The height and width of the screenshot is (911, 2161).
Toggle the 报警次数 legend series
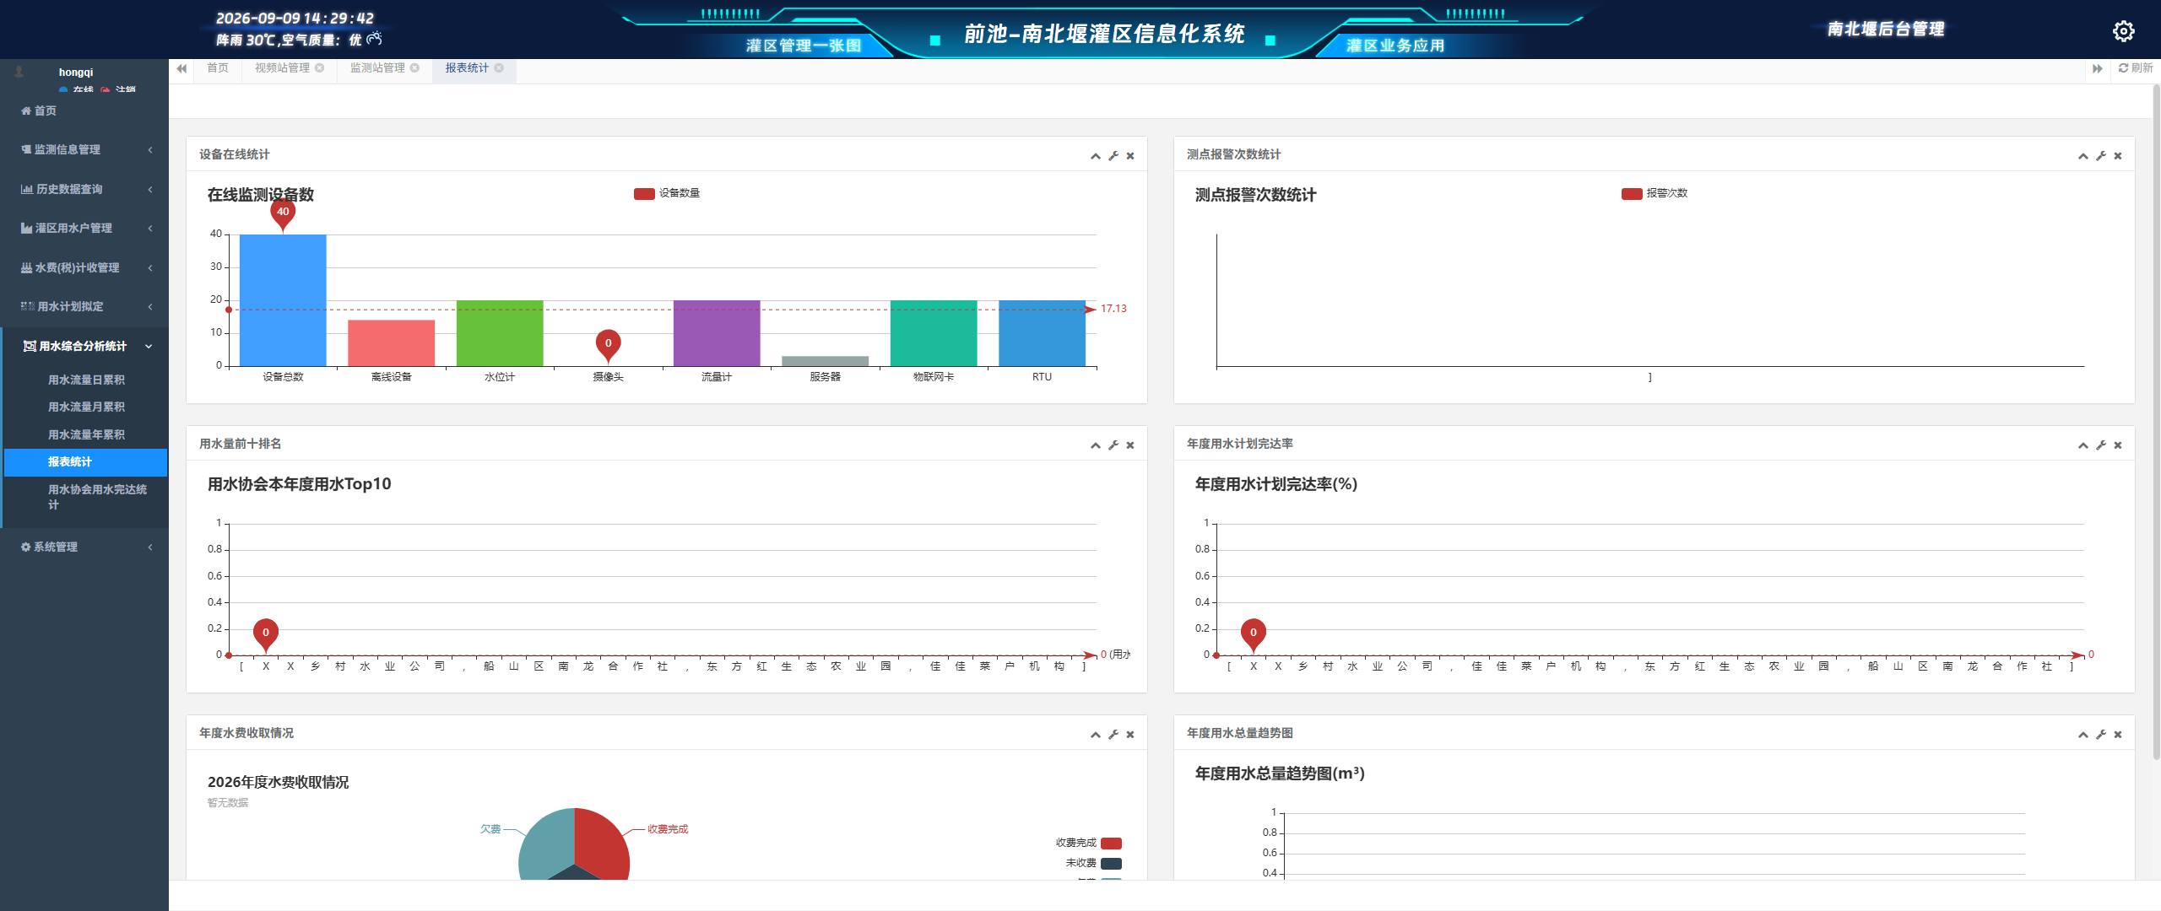(x=1655, y=194)
